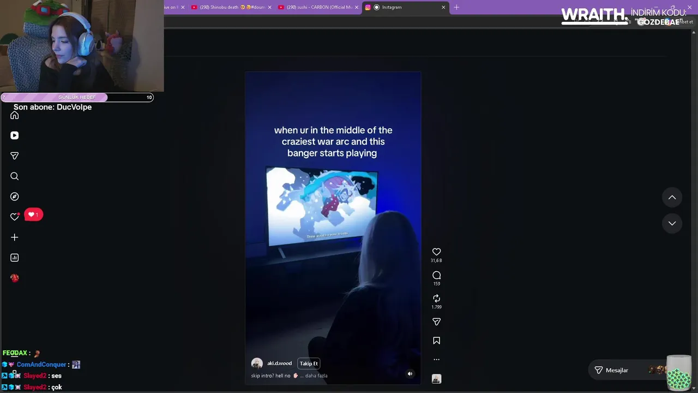Image resolution: width=698 pixels, height=393 pixels.
Task: Save the reel with bookmark icon
Action: [436, 341]
